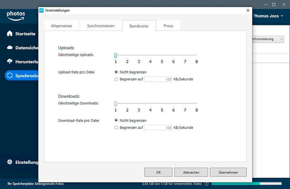
Task: Click the storage help question mark icon
Action: 207,184
